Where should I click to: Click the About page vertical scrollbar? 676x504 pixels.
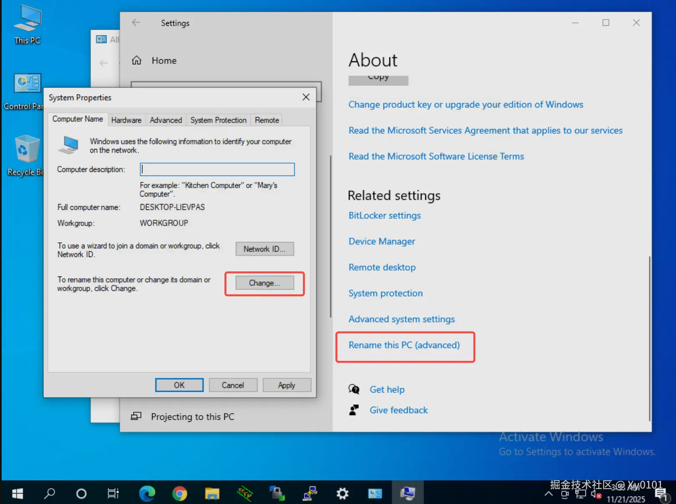pyautogui.click(x=649, y=339)
